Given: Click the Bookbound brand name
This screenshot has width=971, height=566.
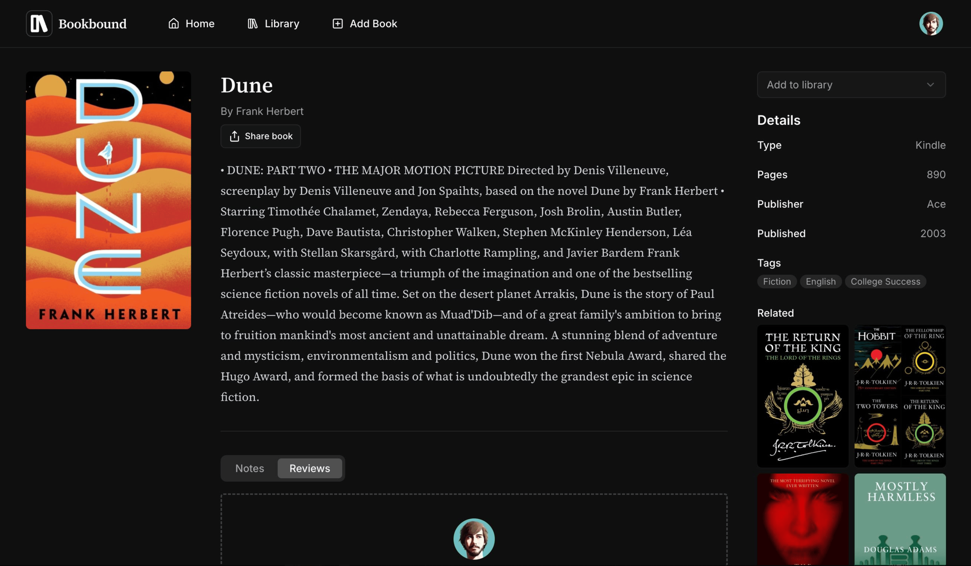Looking at the screenshot, I should pyautogui.click(x=93, y=24).
